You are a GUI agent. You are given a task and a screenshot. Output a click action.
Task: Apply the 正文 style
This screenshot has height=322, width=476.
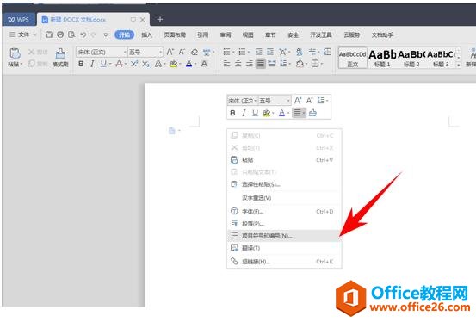[x=352, y=58]
